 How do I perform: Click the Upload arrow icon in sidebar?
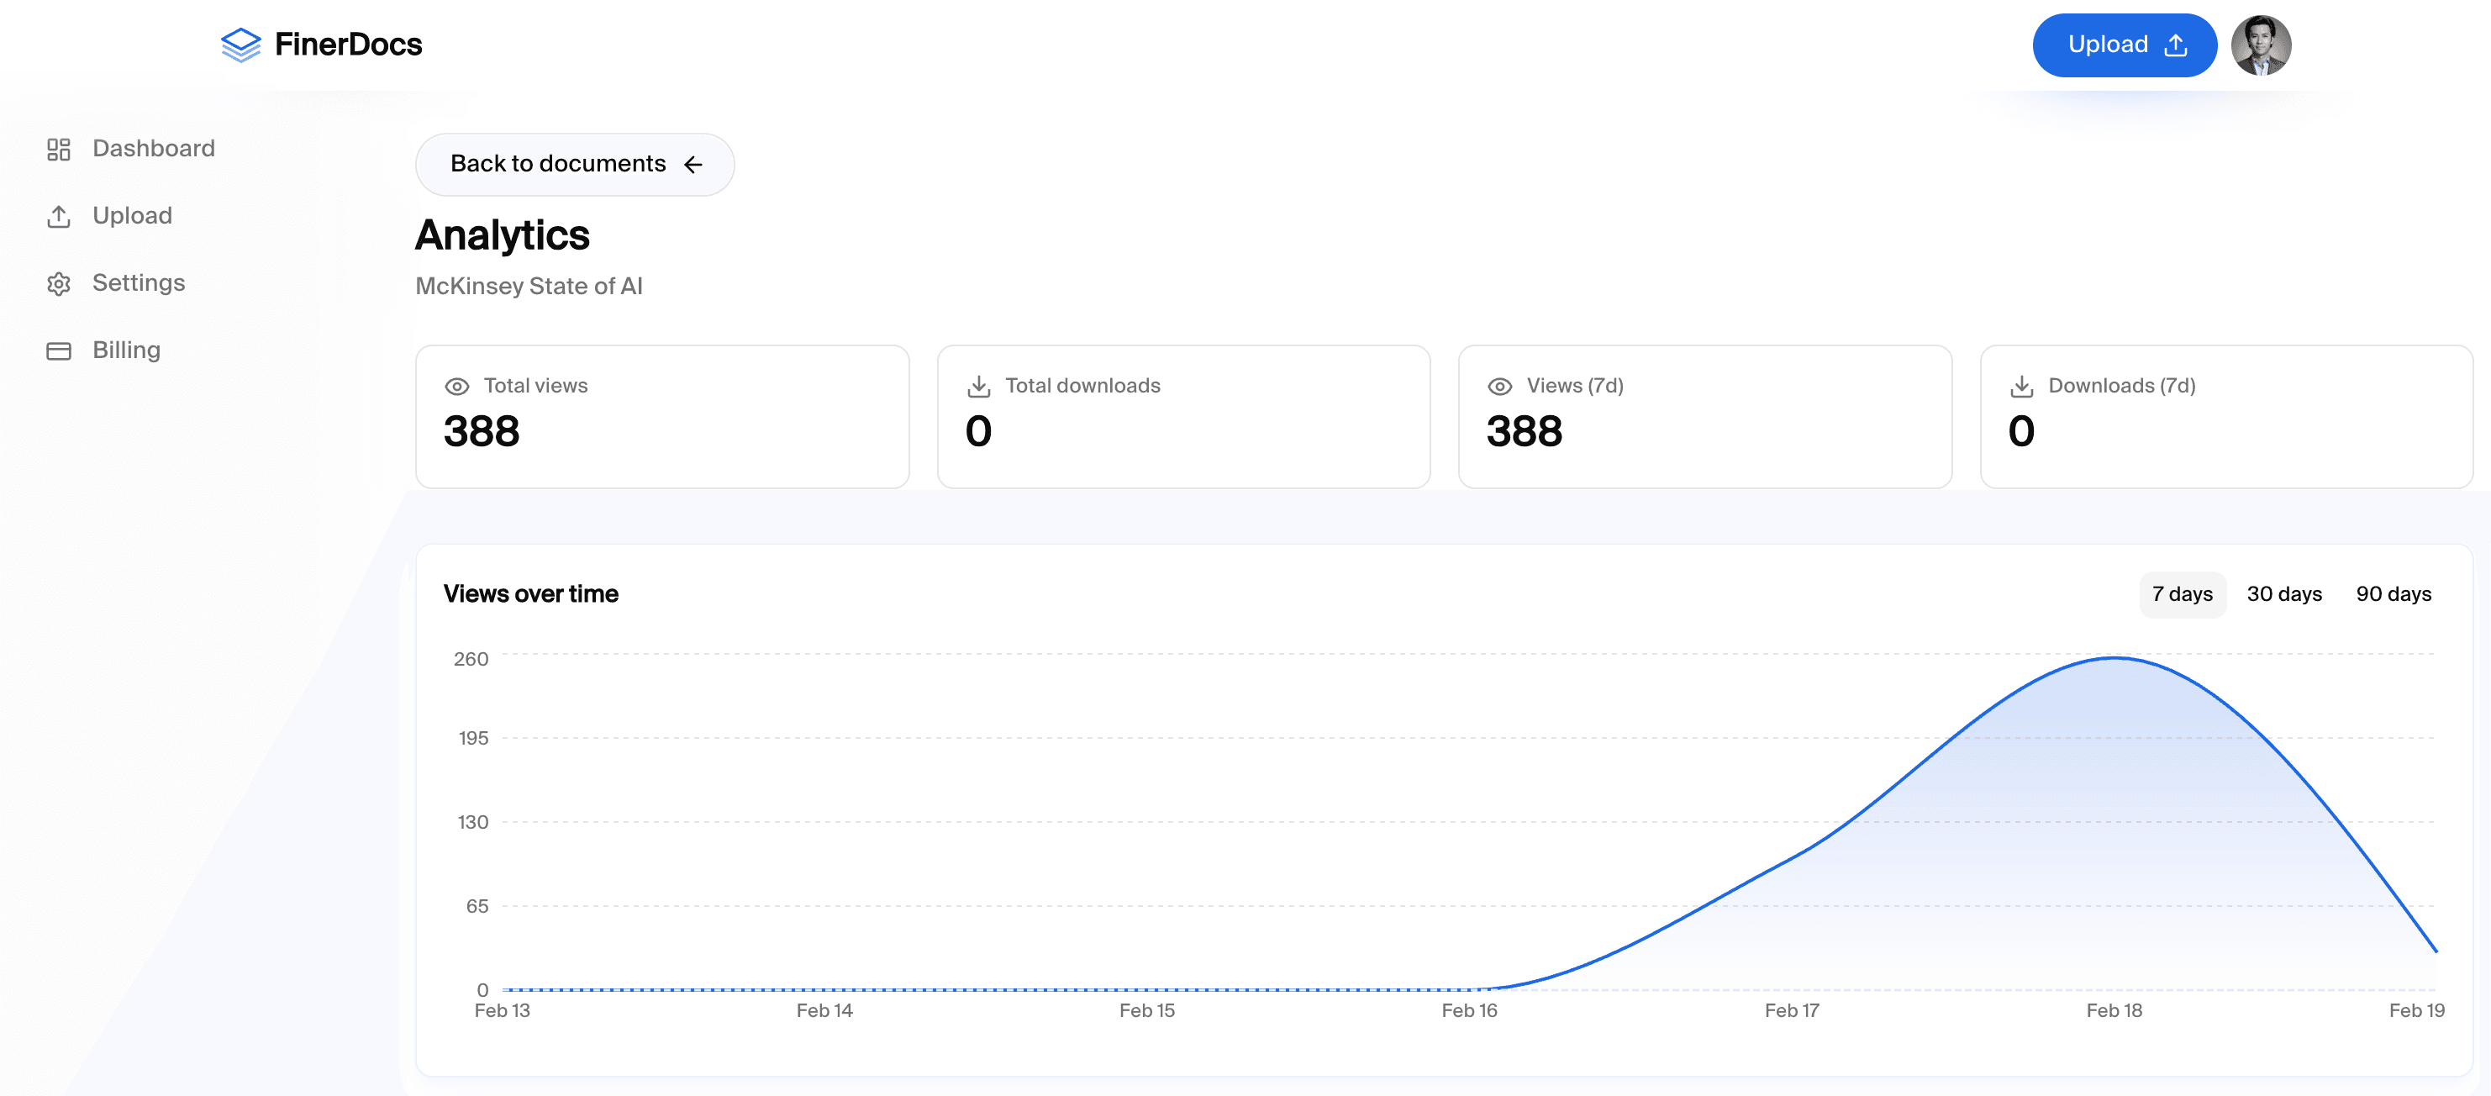(59, 216)
